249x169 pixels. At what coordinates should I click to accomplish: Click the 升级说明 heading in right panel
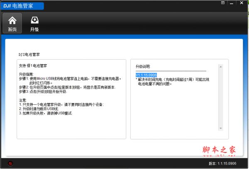143,66
